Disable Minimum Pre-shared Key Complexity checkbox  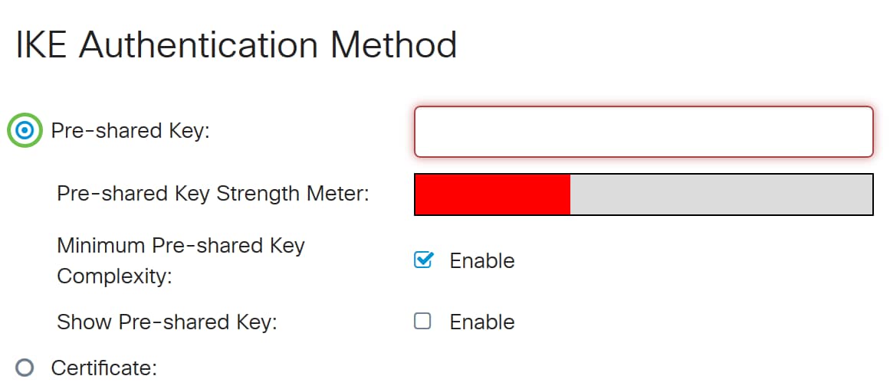(x=422, y=260)
